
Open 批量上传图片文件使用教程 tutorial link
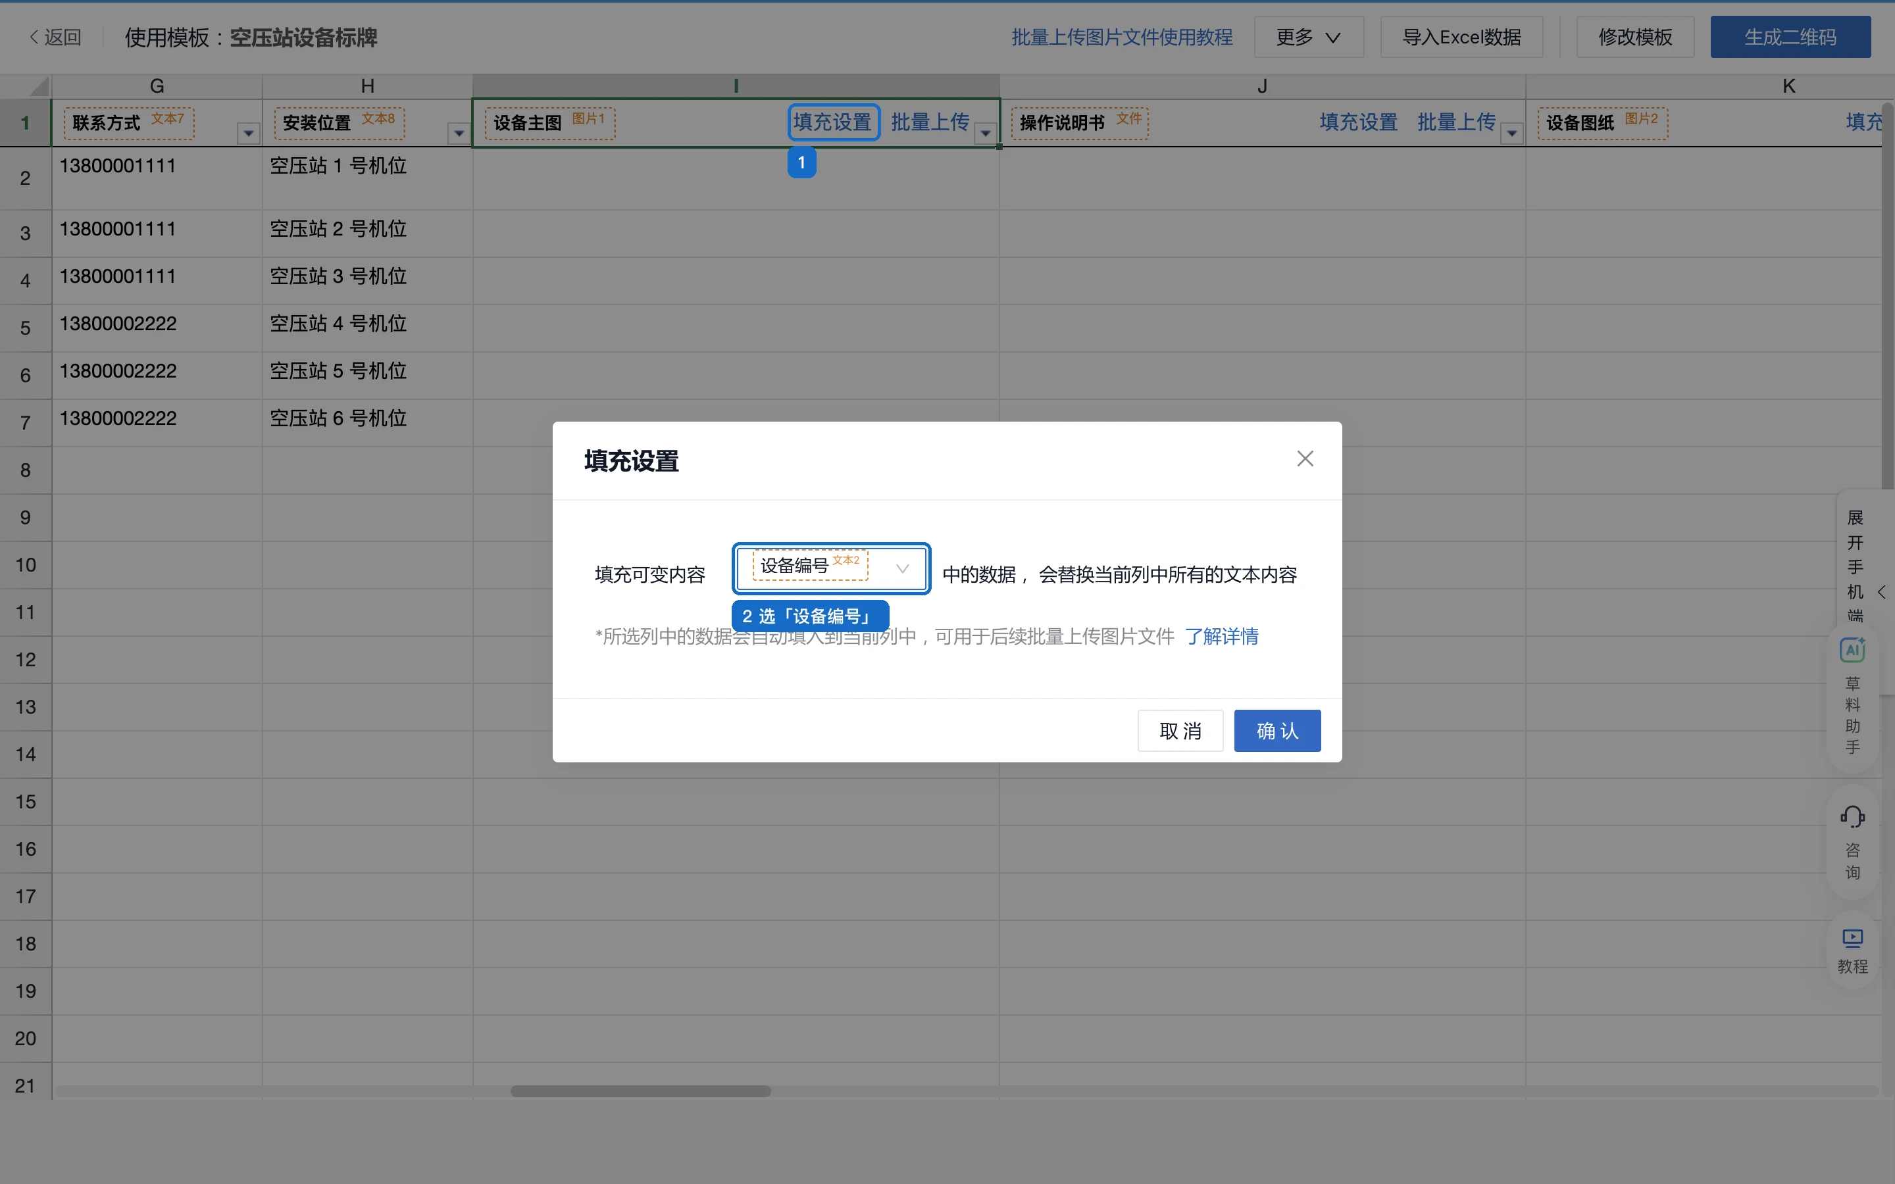click(1122, 37)
